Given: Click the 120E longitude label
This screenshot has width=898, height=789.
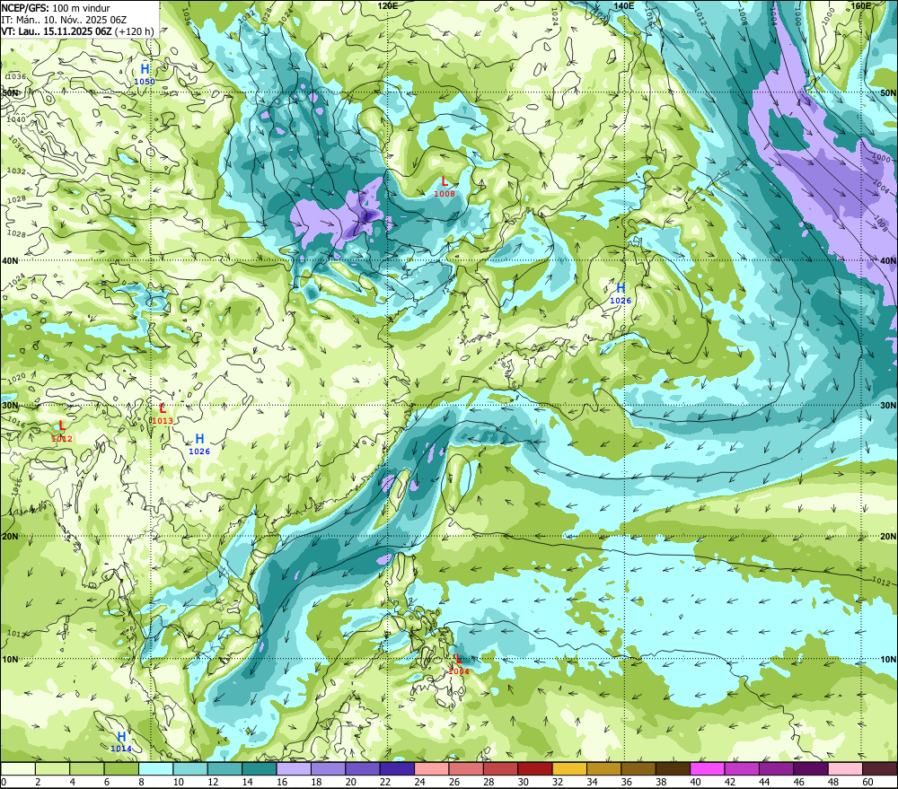Looking at the screenshot, I should pyautogui.click(x=388, y=5).
